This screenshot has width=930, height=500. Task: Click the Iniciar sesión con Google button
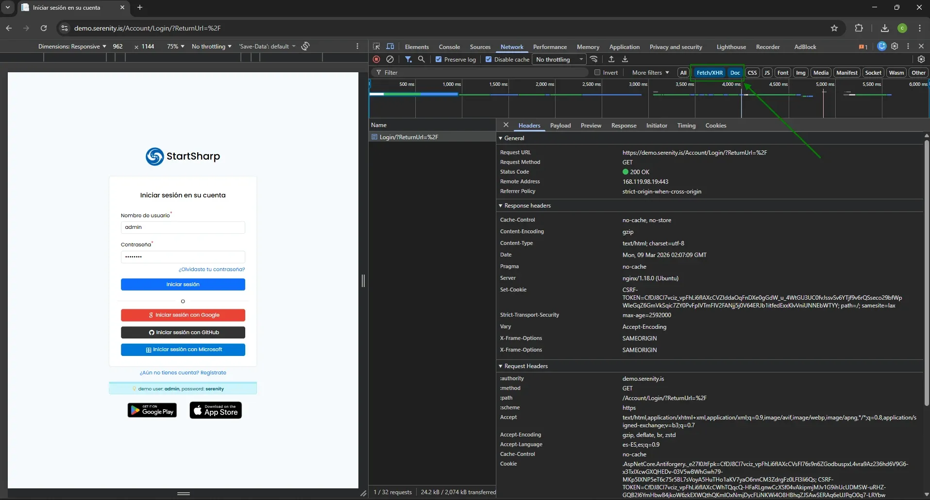183,315
